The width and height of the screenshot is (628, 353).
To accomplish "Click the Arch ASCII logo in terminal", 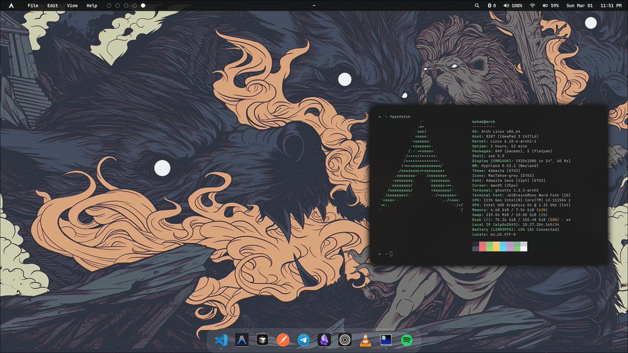I will tap(421, 165).
